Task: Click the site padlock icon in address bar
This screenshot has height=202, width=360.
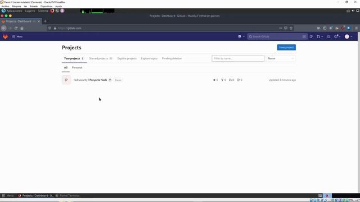Action: (x=55, y=28)
